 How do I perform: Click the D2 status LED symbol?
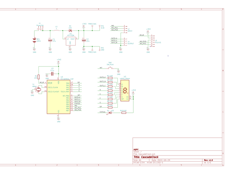tap(110, 113)
